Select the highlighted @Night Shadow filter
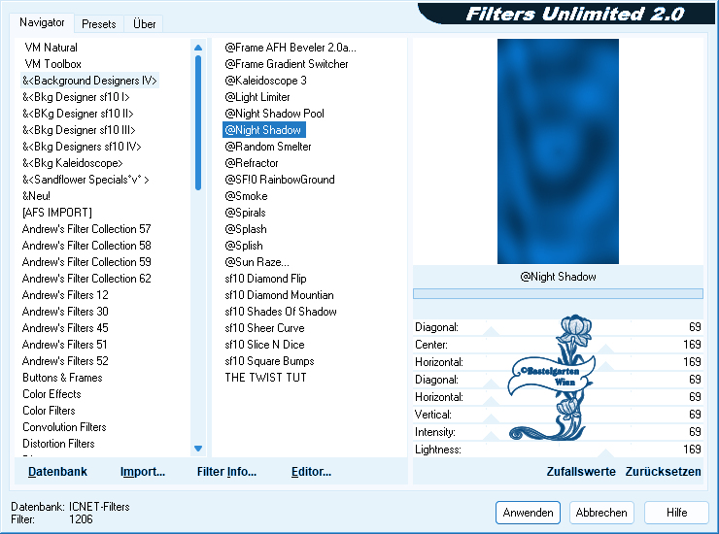Image resolution: width=719 pixels, height=534 pixels. 264,130
